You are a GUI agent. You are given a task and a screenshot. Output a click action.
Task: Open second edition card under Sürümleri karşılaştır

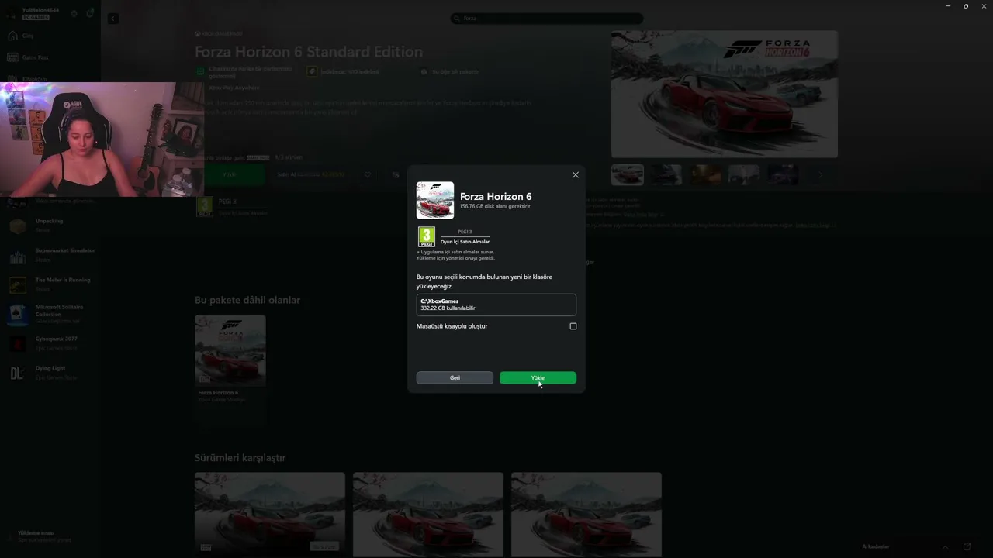tap(428, 515)
